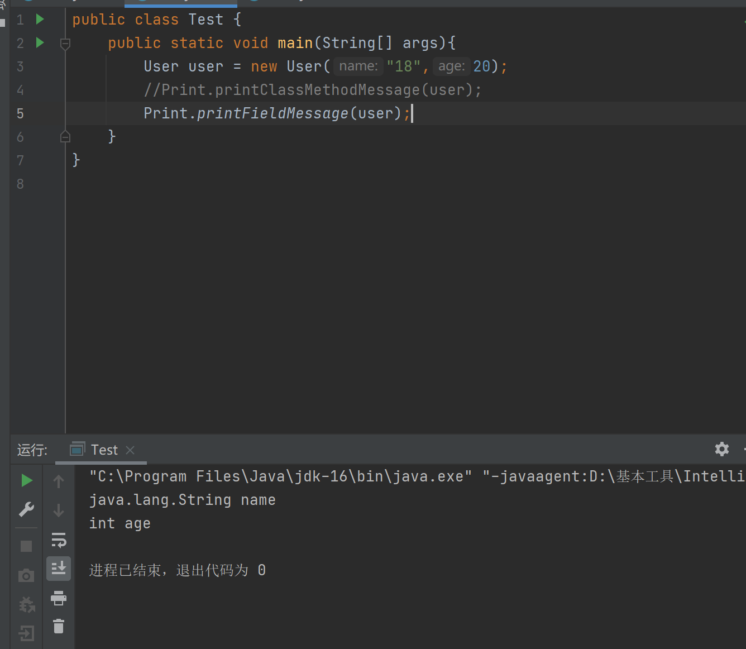The image size is (746, 649).
Task: Click the "java.lang.String name" console output line
Action: pyautogui.click(x=183, y=500)
